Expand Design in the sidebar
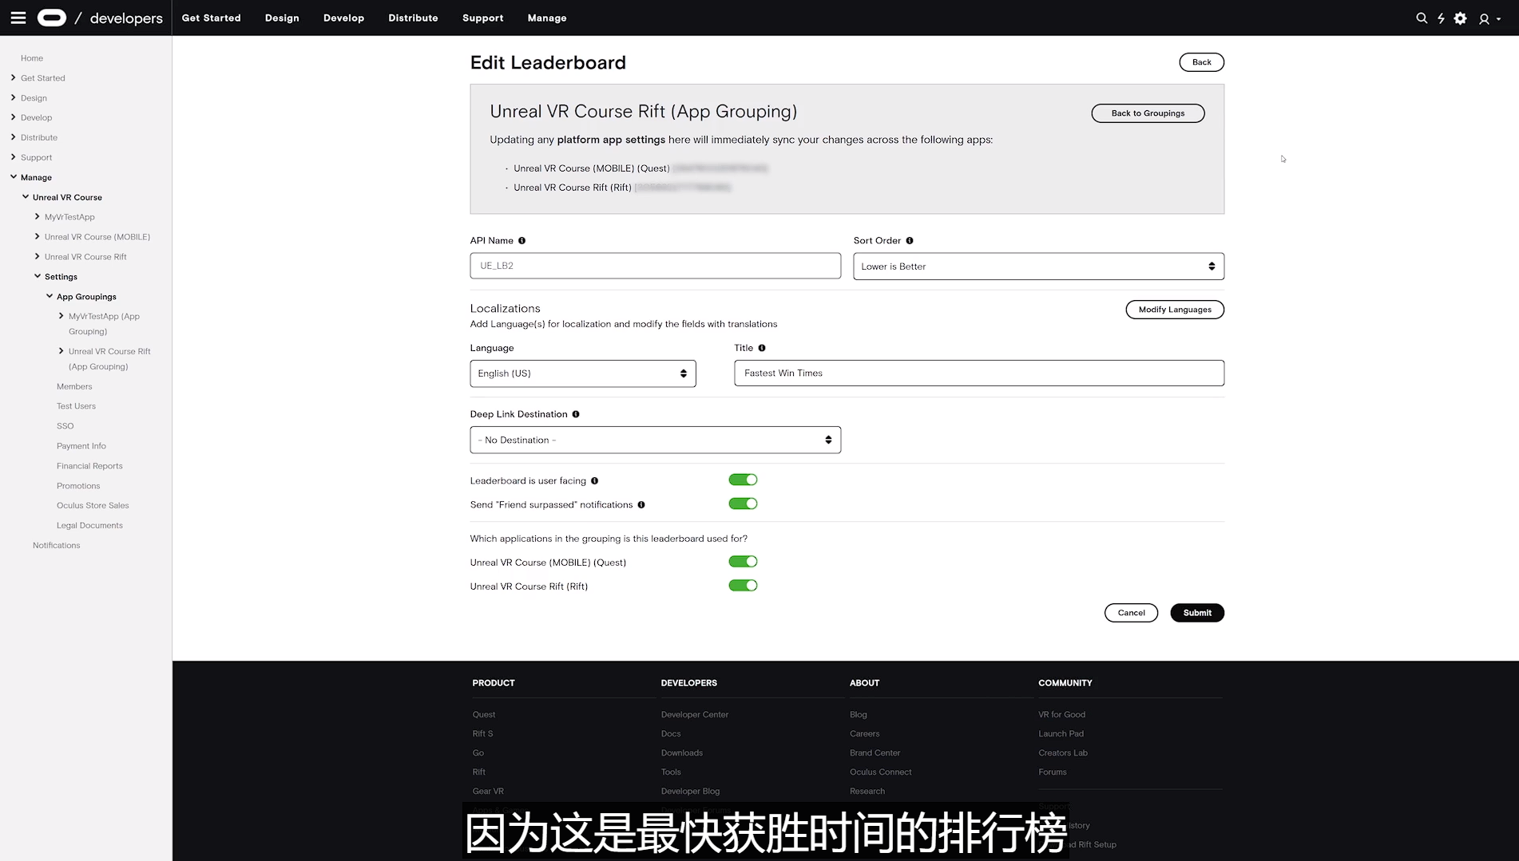The height and width of the screenshot is (861, 1519). coord(14,97)
